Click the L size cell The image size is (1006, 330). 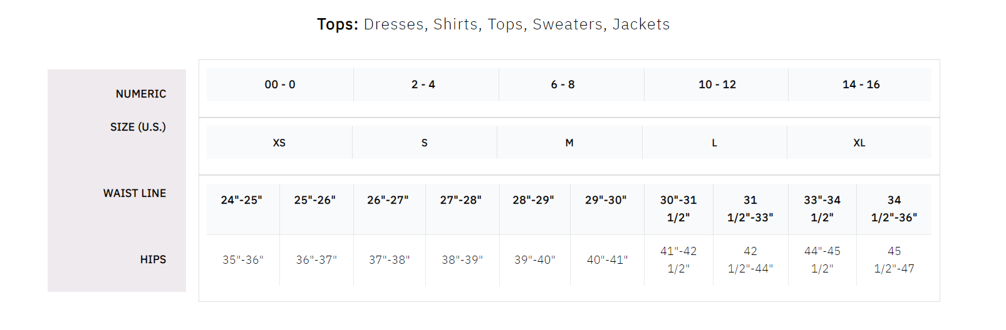tap(714, 142)
